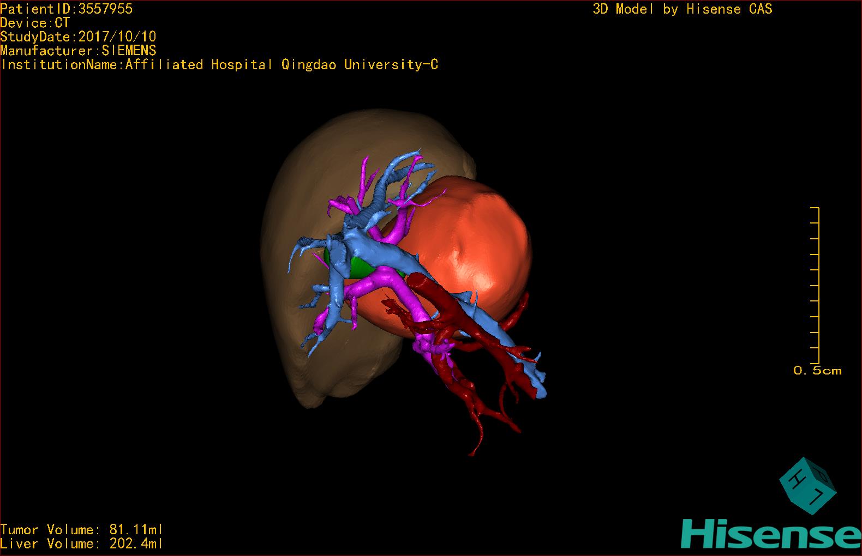Screen dimensions: 862x556
Task: Click the "InstitutionName:Affiliated Hospital Qingdao University-C" line
Action: point(219,65)
